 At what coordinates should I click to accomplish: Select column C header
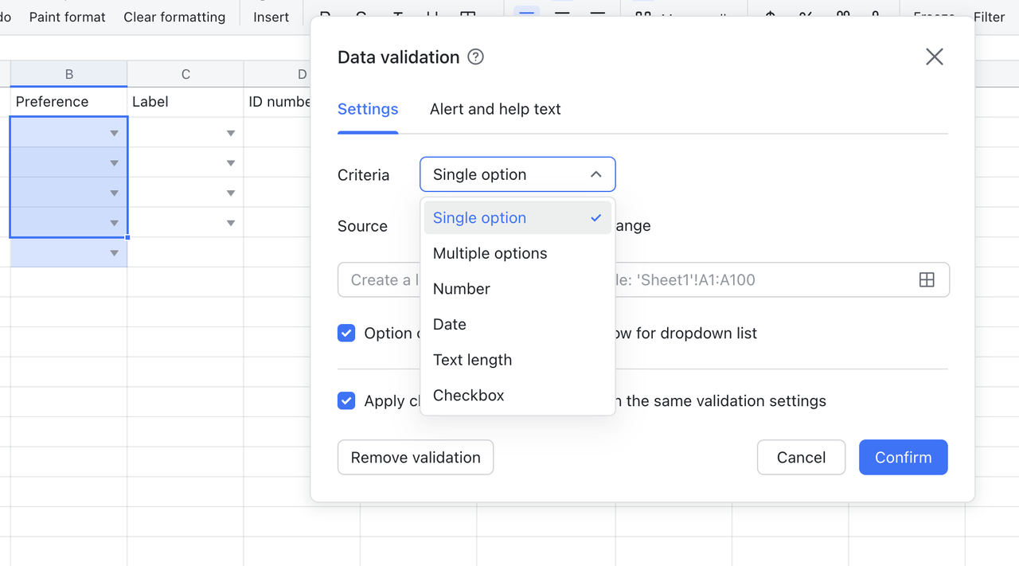(185, 74)
